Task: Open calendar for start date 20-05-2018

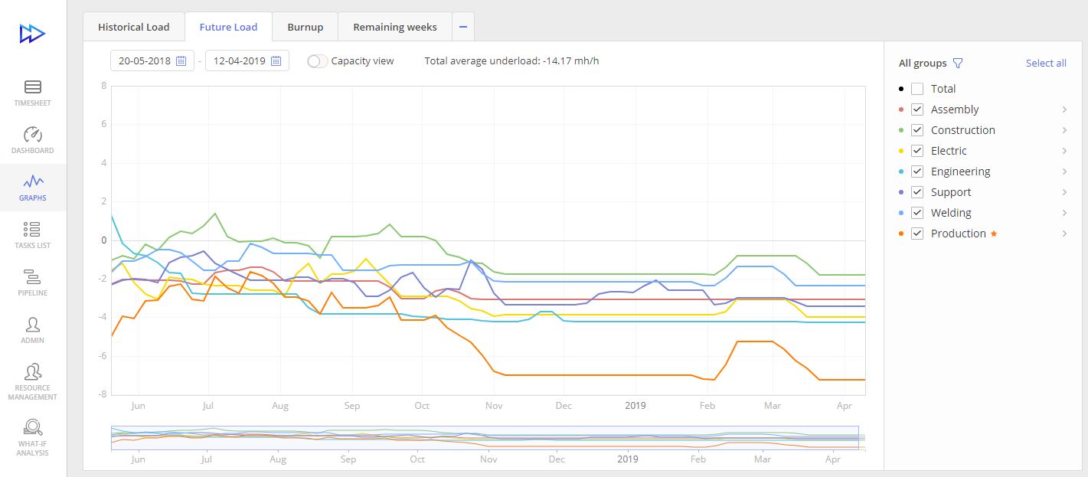Action: point(181,60)
